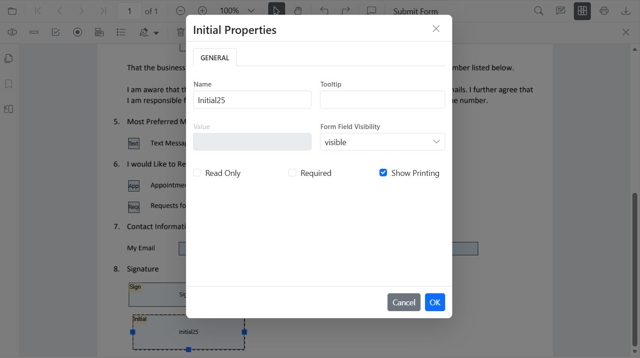Check the Read Only option

[197, 172]
